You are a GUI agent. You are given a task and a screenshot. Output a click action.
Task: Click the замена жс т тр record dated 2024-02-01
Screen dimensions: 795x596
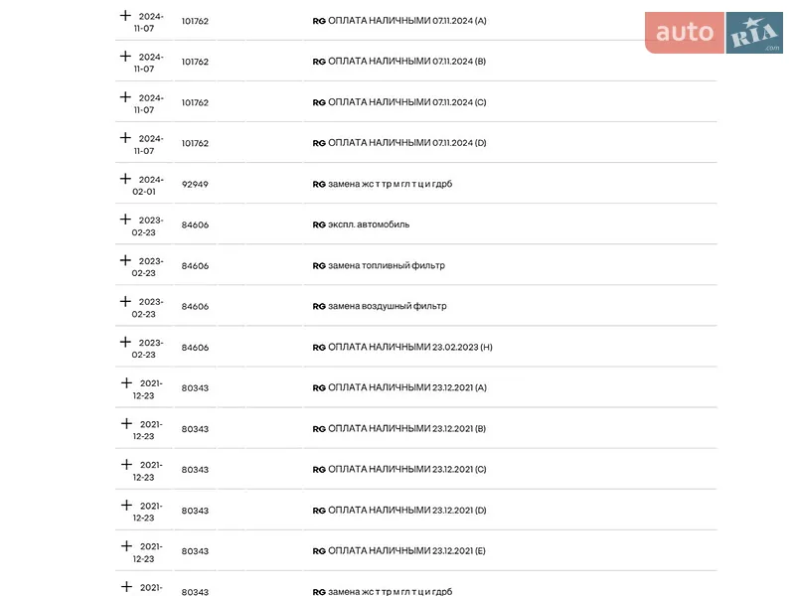390,184
